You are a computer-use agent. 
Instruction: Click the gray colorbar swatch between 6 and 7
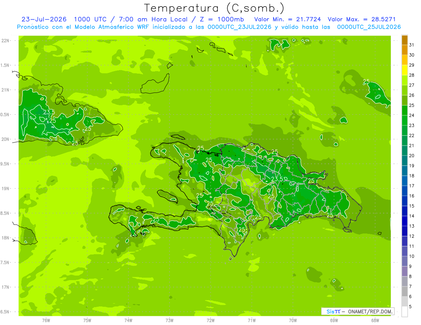coord(405,291)
